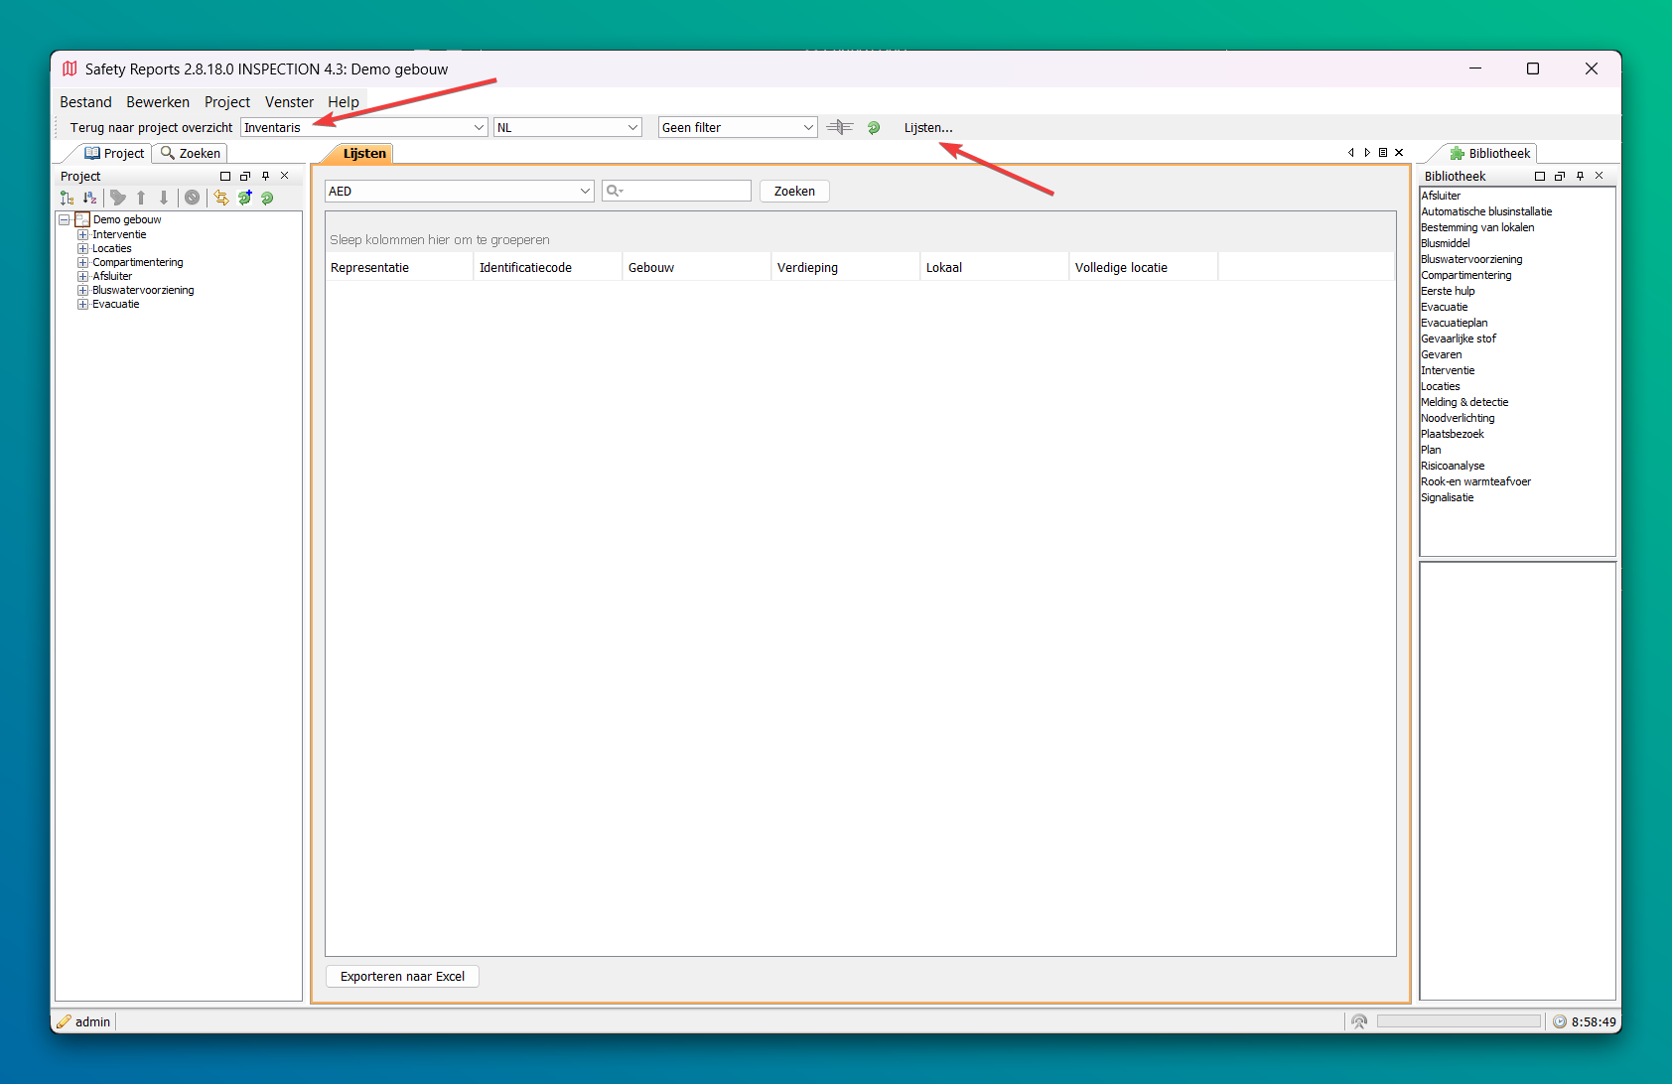Open the Geen filter dropdown

(x=807, y=127)
